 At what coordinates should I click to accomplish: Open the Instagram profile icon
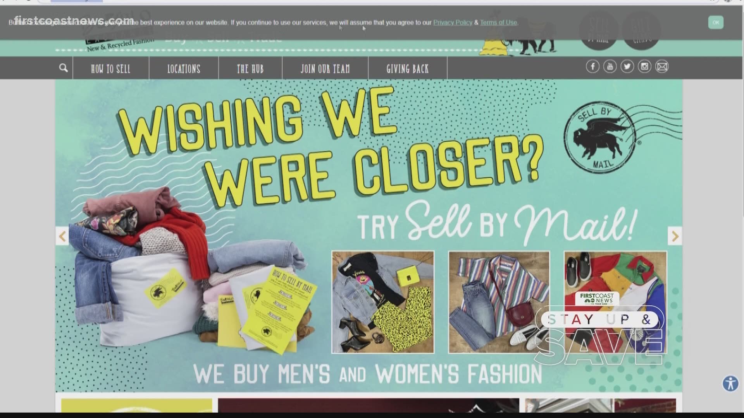(x=644, y=67)
